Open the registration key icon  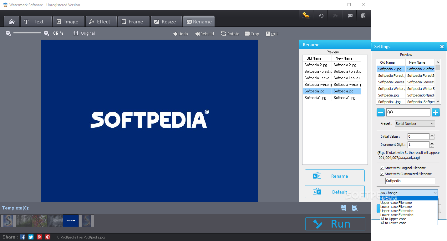tap(306, 16)
